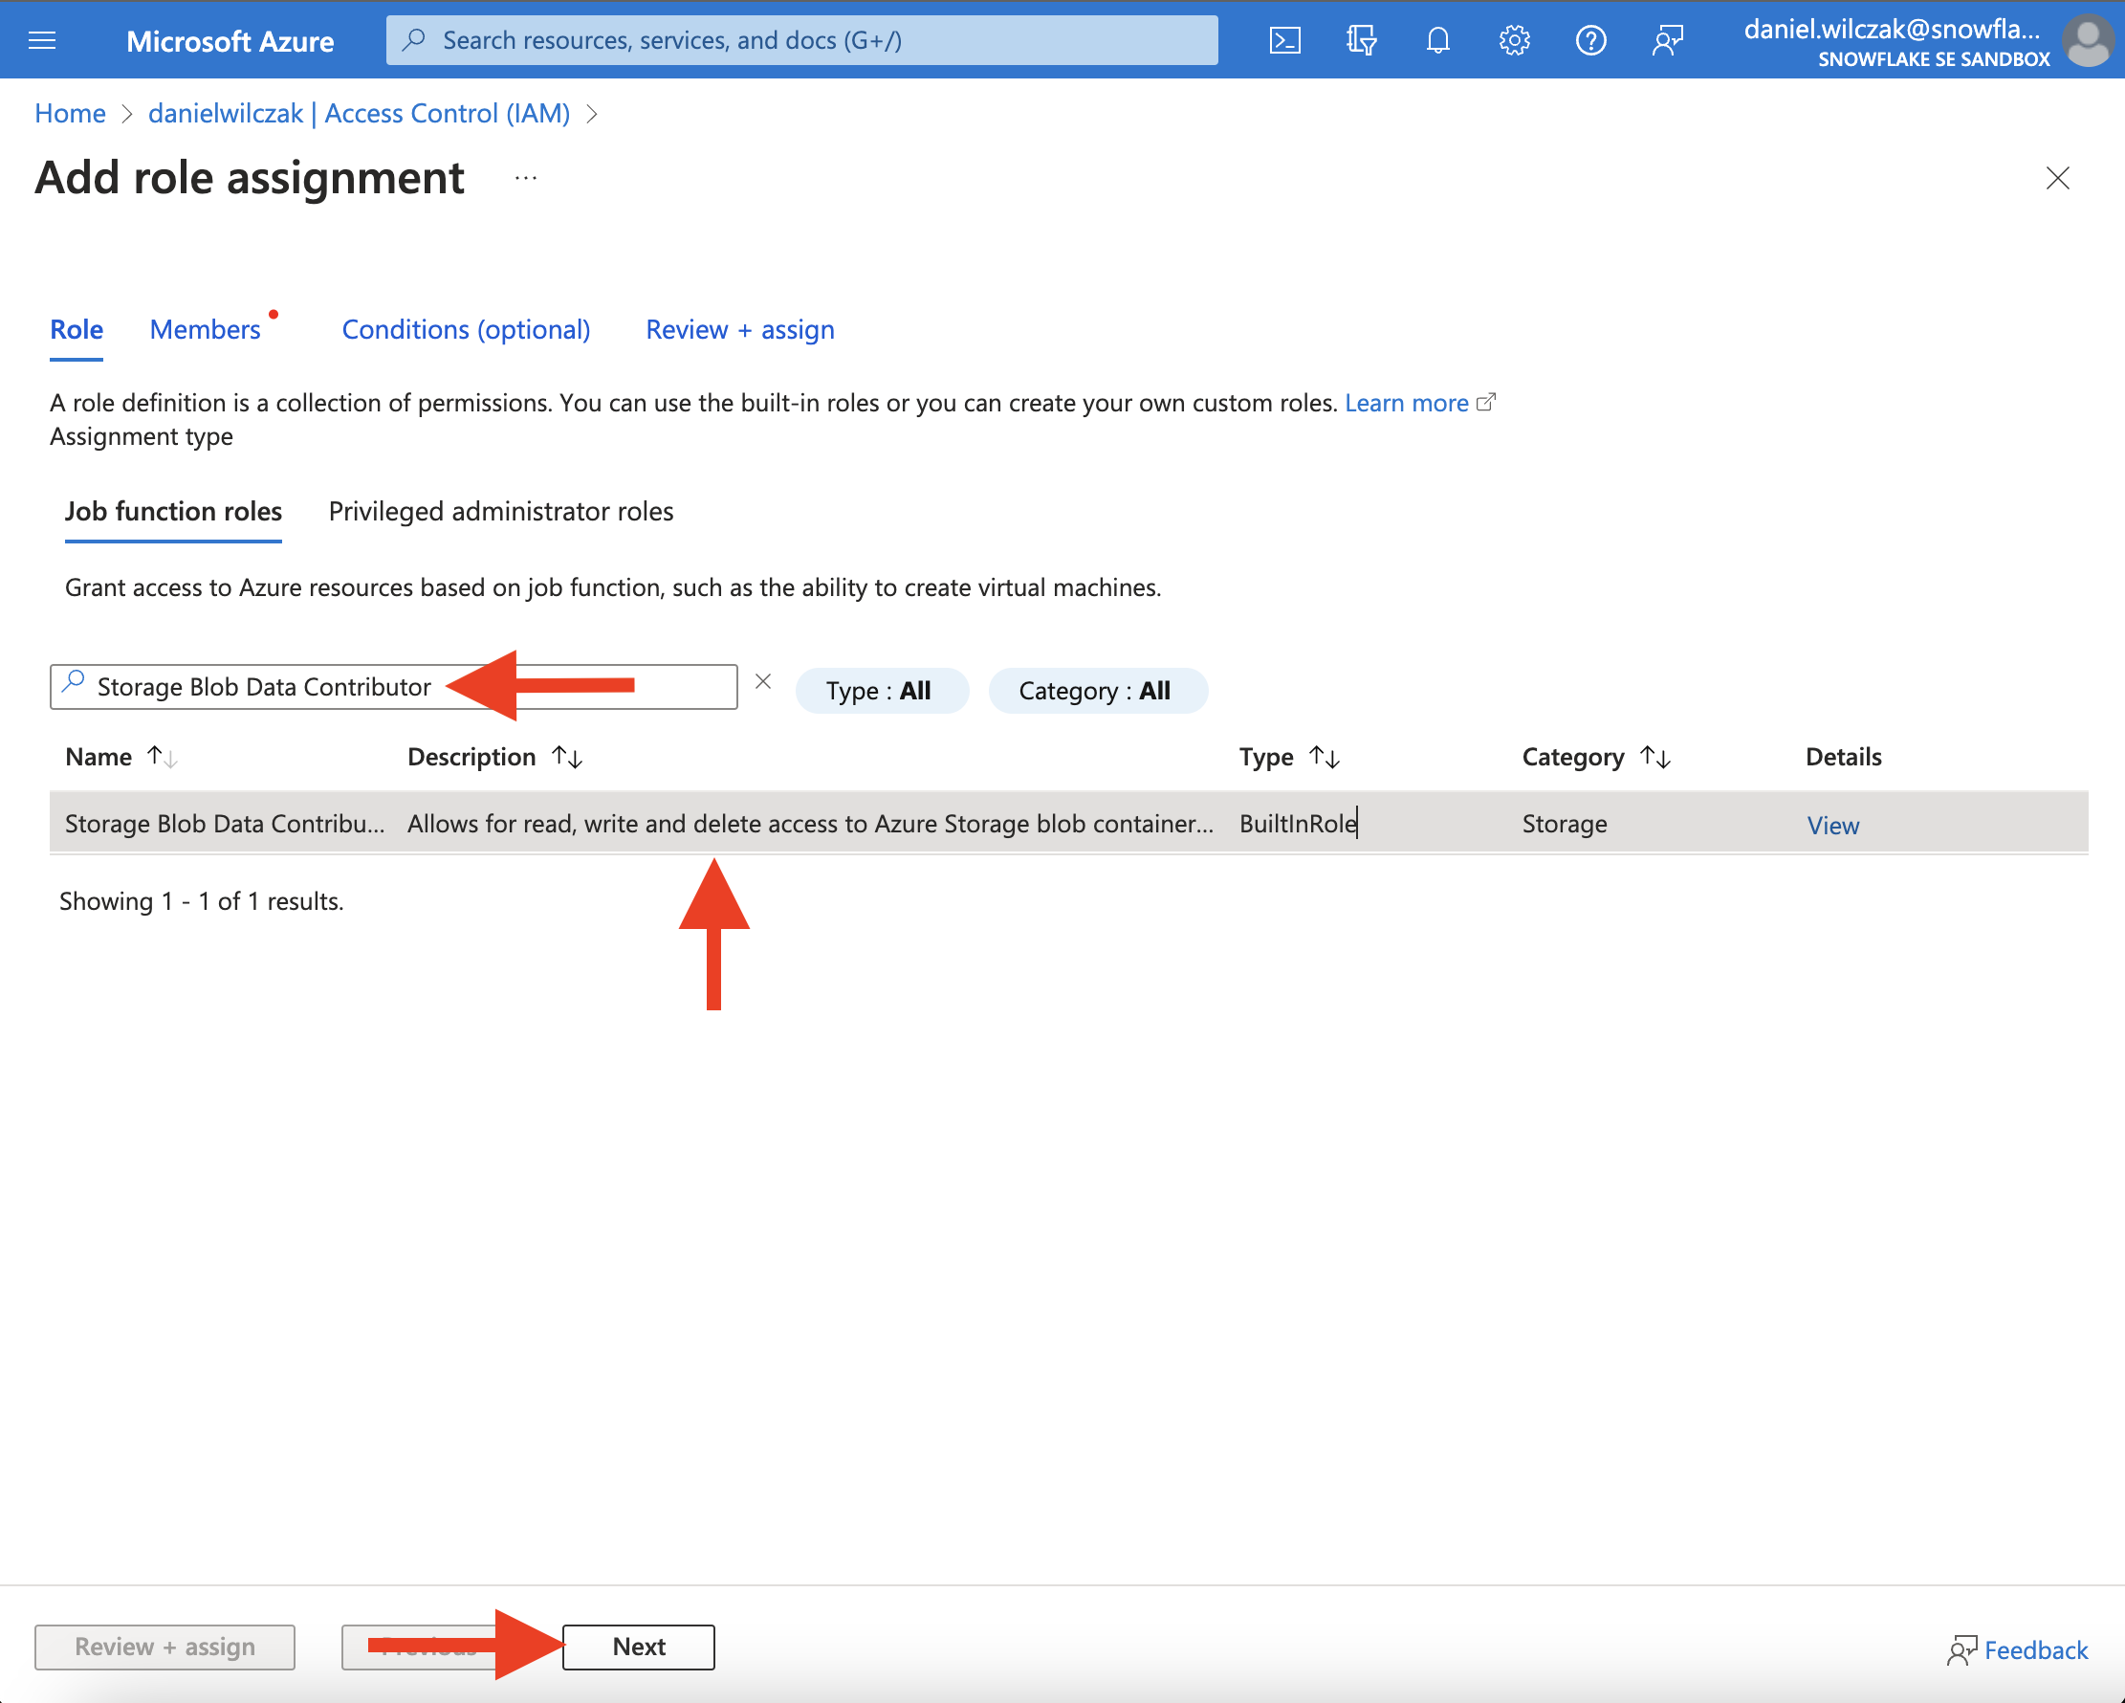
Task: Click the Type column header
Action: (x=1266, y=758)
